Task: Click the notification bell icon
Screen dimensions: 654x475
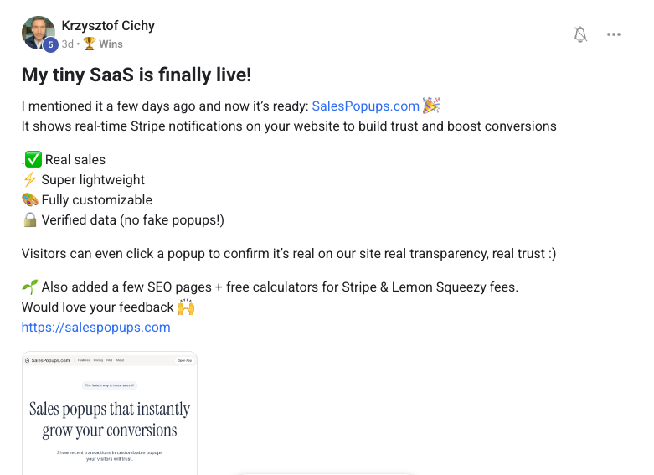Action: [x=580, y=34]
